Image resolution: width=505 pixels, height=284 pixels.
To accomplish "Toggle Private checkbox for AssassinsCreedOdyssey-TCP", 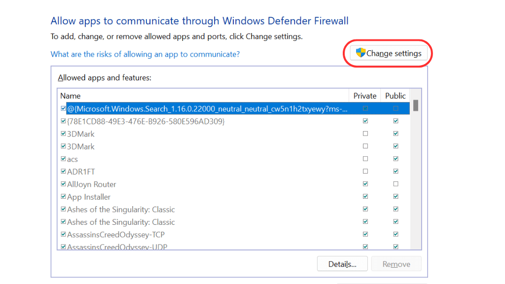I will (x=365, y=235).
